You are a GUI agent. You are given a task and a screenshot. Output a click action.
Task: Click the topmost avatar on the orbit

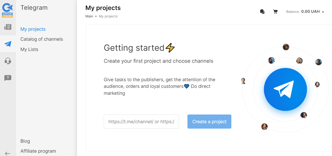pyautogui.click(x=286, y=47)
